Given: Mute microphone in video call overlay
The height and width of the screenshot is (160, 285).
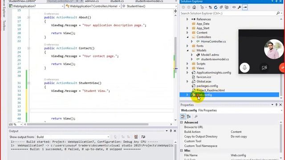Looking at the screenshot, I should 244,68.
